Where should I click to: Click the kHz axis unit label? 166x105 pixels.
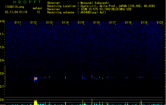click(2, 21)
